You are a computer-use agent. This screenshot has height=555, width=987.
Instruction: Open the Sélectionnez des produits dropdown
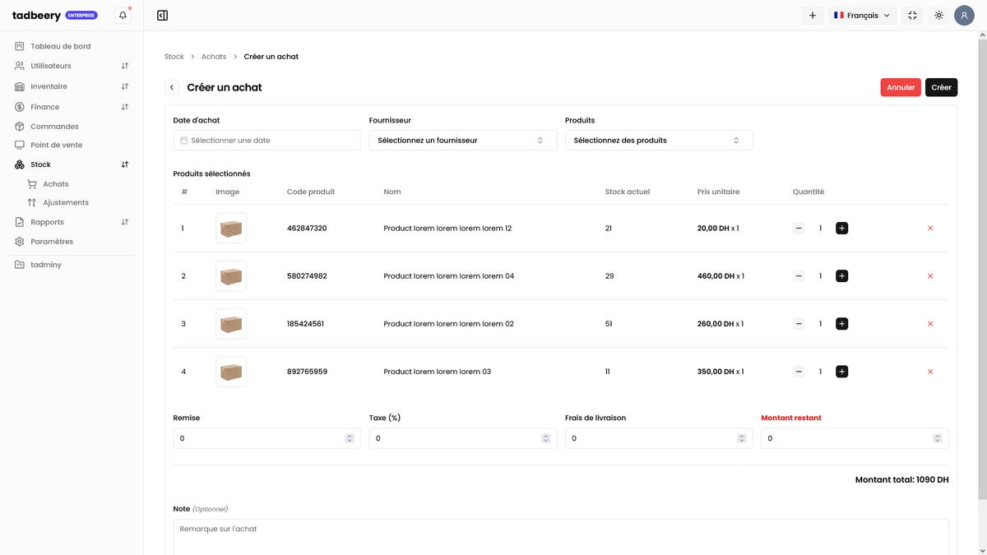coord(658,141)
